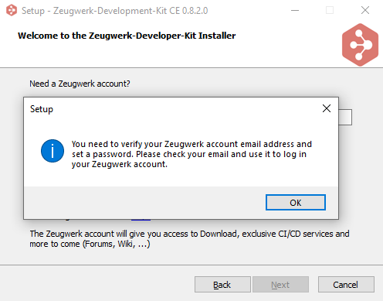
Task: Close the Setup message dialog
Action: pos(327,108)
